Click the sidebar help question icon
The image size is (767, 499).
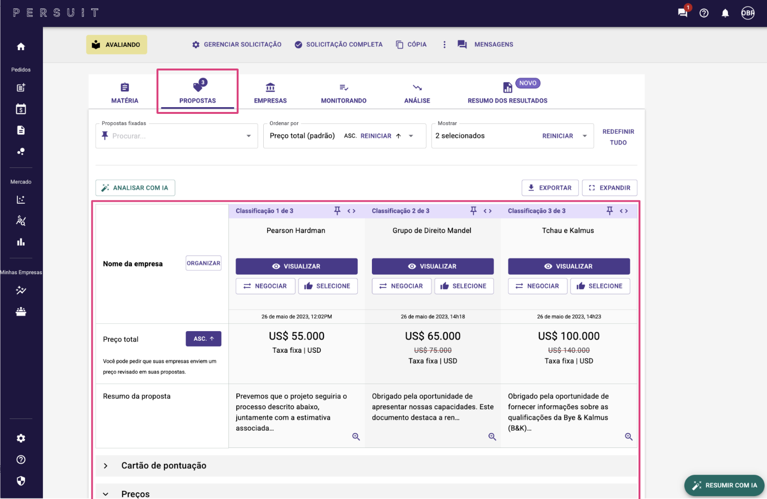point(21,459)
